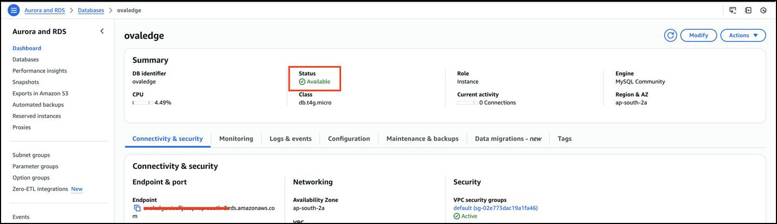Screen dimensions: 777x224
Task: Switch to the Monitoring tab
Action: click(236, 138)
